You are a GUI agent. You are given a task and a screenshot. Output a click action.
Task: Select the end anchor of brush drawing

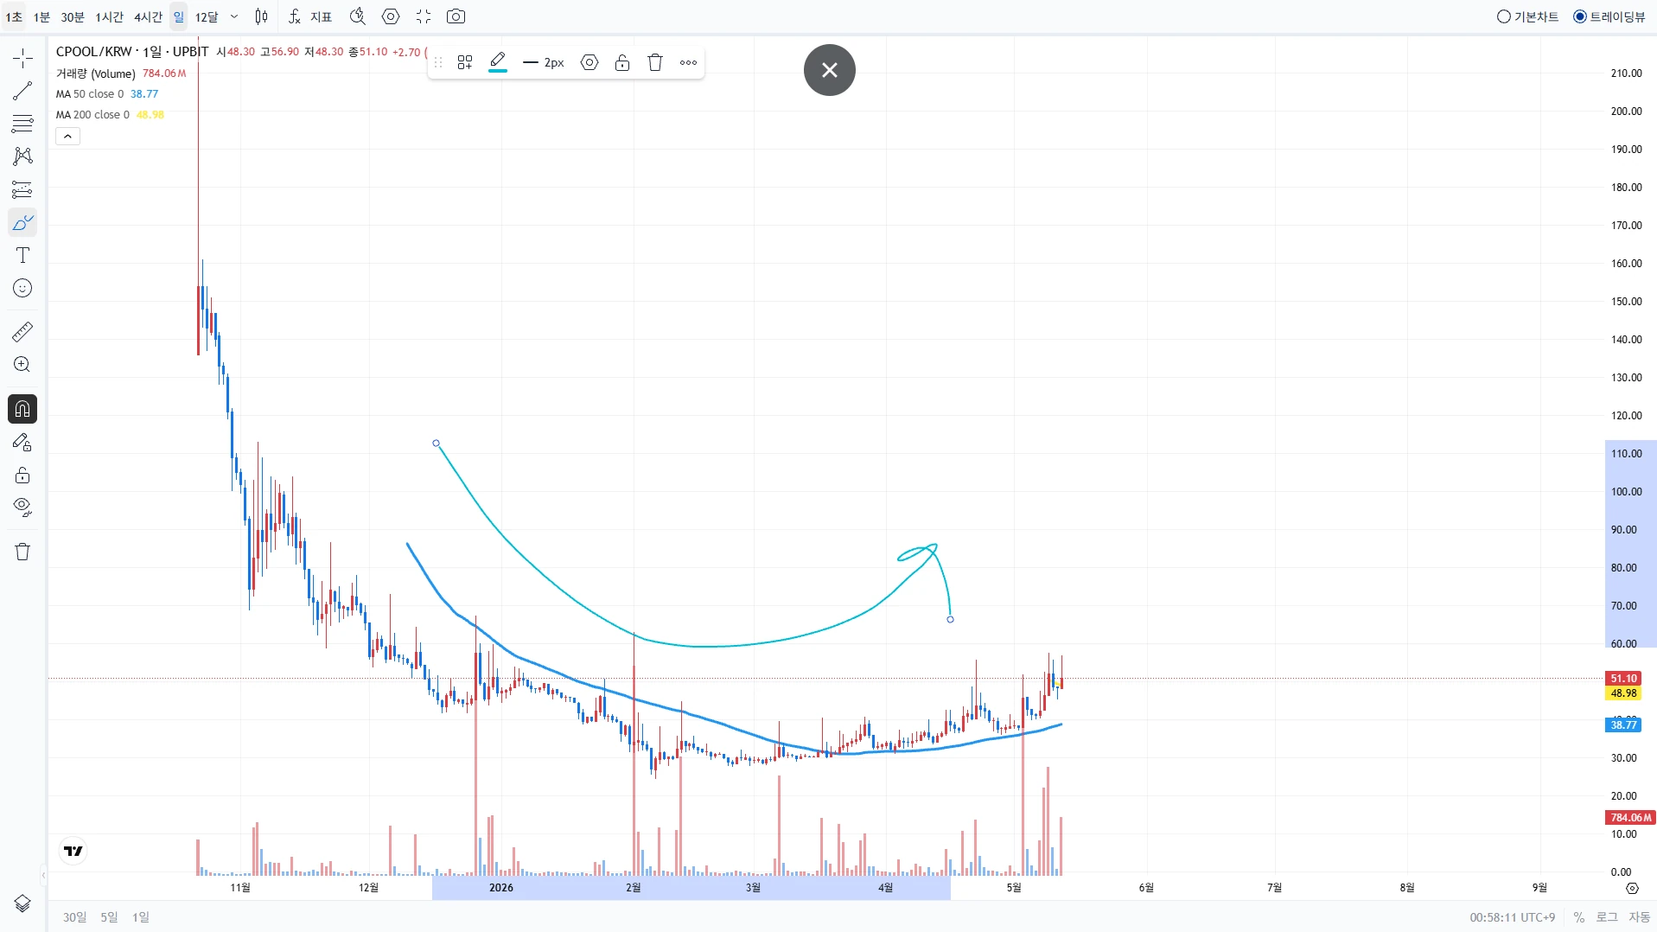950,619
